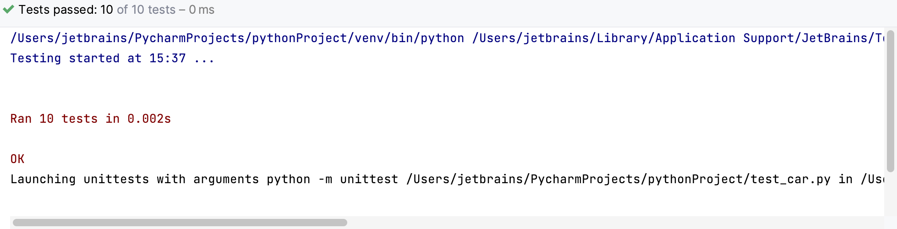Viewport: 897px width, 229px height.
Task: Click the red OK result text
Action: coord(17,159)
